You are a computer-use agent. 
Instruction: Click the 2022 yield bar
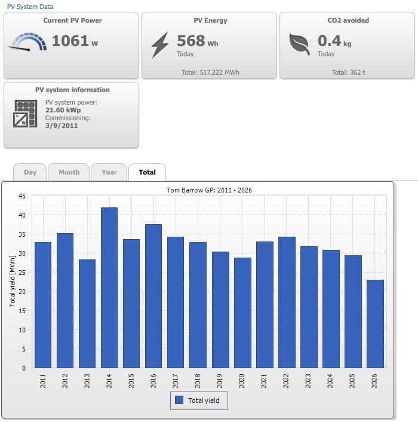point(287,302)
